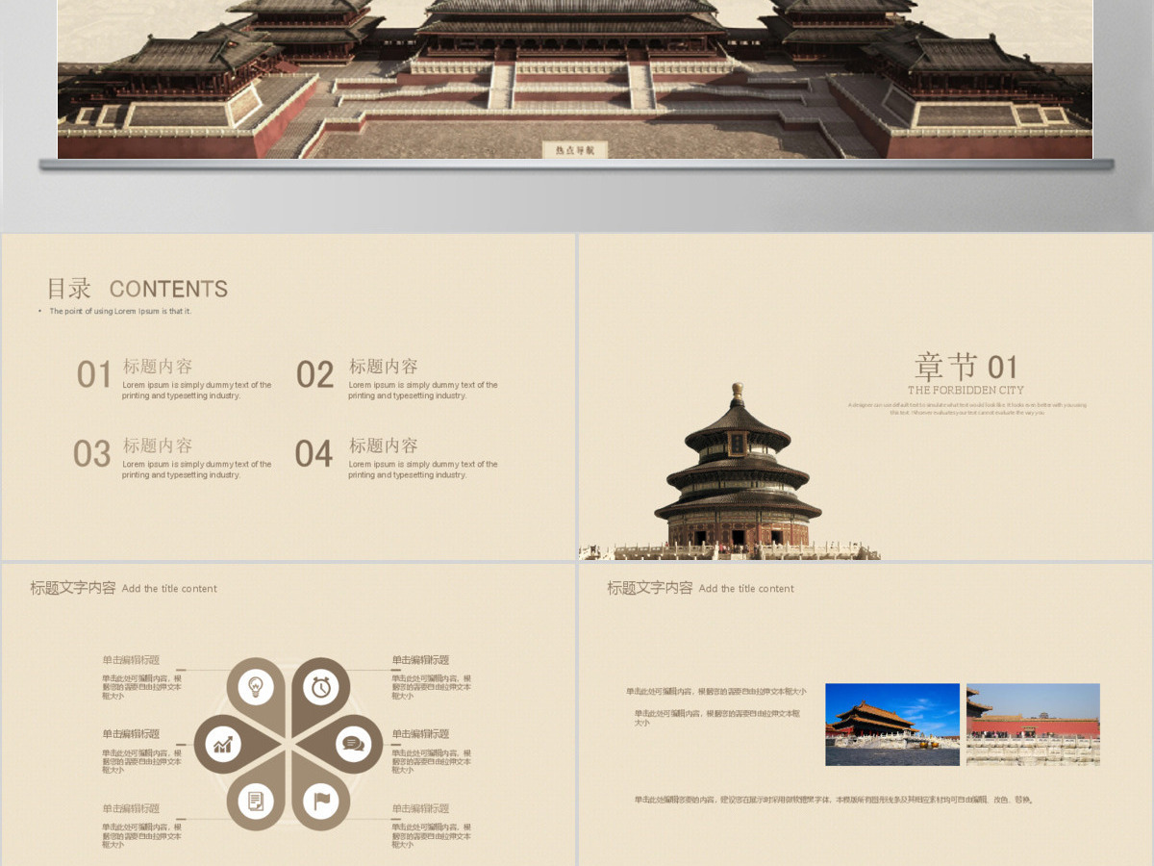Click 标题内容 title beside number 03
Screen dimensions: 1154x866
coord(158,446)
